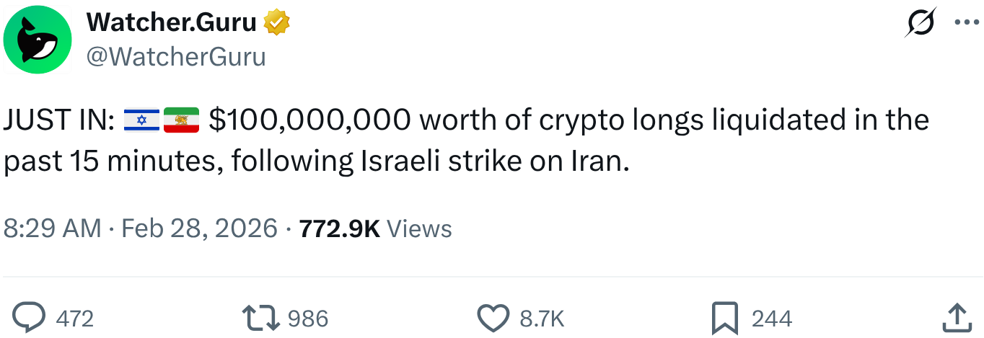
Task: Open the 8:29 AM · Feb 28, 2026 timestamp
Action: [141, 228]
